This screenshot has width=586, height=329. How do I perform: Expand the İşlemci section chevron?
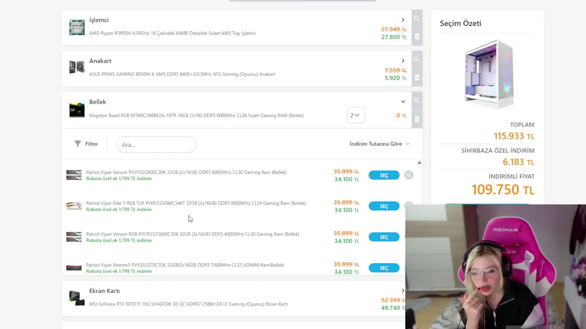(403, 20)
